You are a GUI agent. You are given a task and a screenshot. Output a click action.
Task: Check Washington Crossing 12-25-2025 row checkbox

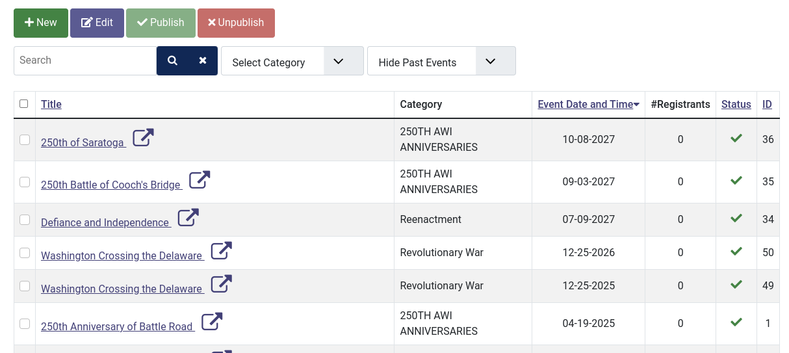(25, 286)
